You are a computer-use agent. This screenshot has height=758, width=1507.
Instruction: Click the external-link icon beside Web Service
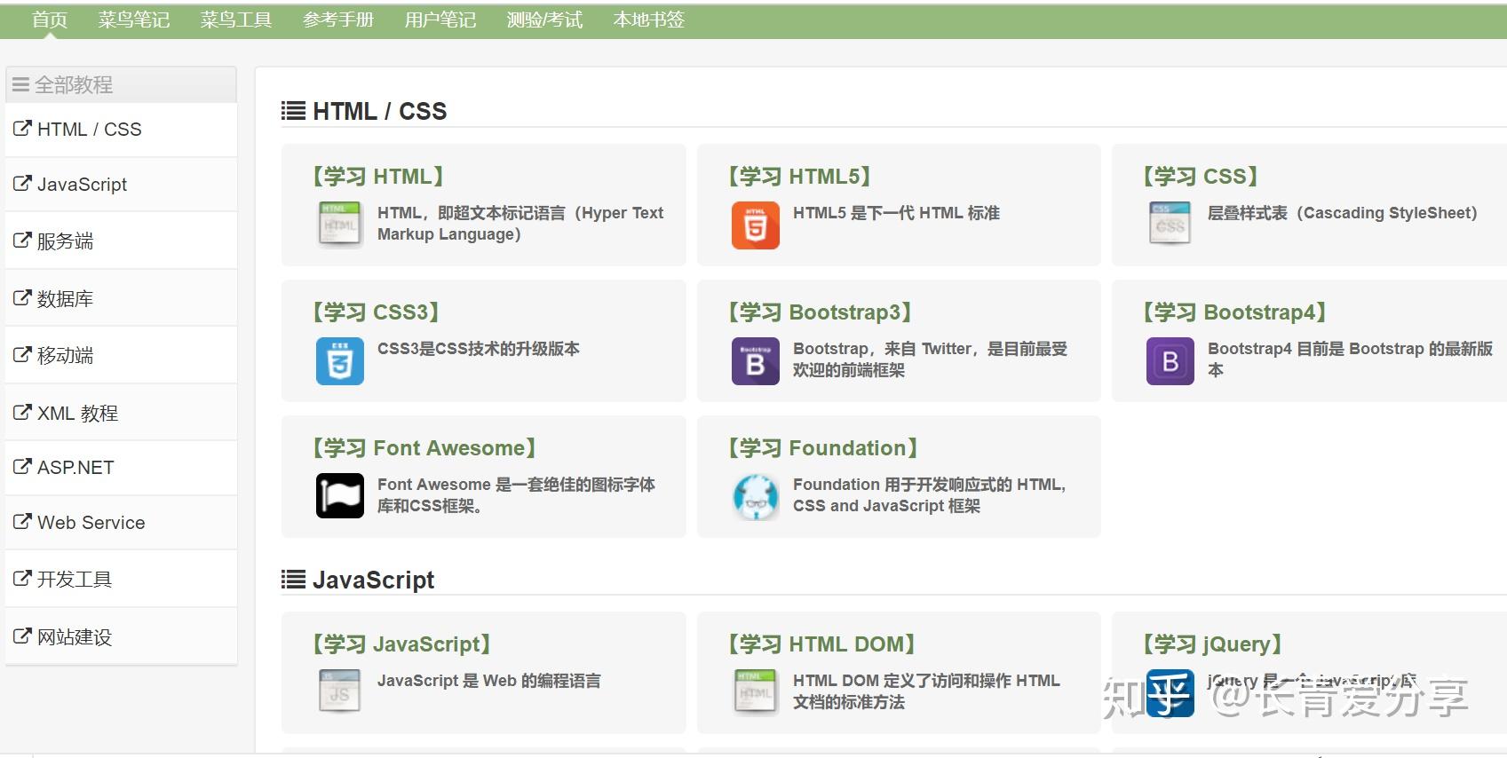[x=22, y=521]
